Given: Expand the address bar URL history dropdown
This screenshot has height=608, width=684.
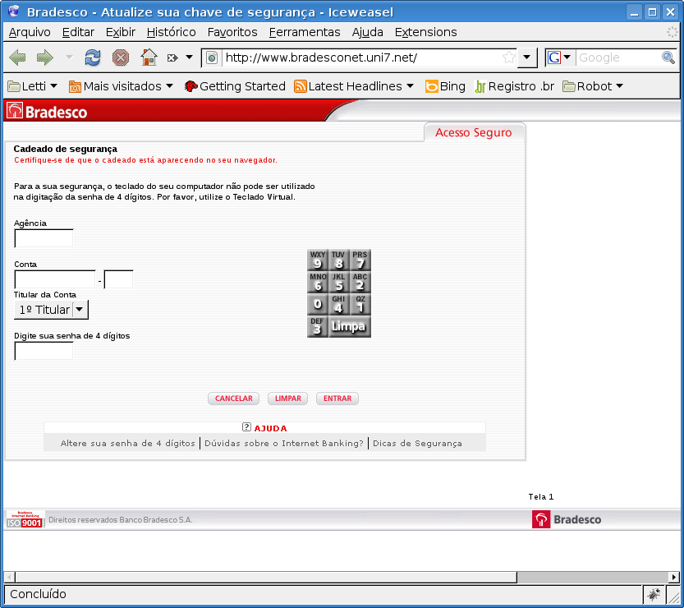Looking at the screenshot, I should point(527,58).
